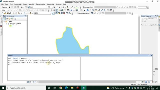Collapse the Layers data frame

pyautogui.click(x=4, y=22)
